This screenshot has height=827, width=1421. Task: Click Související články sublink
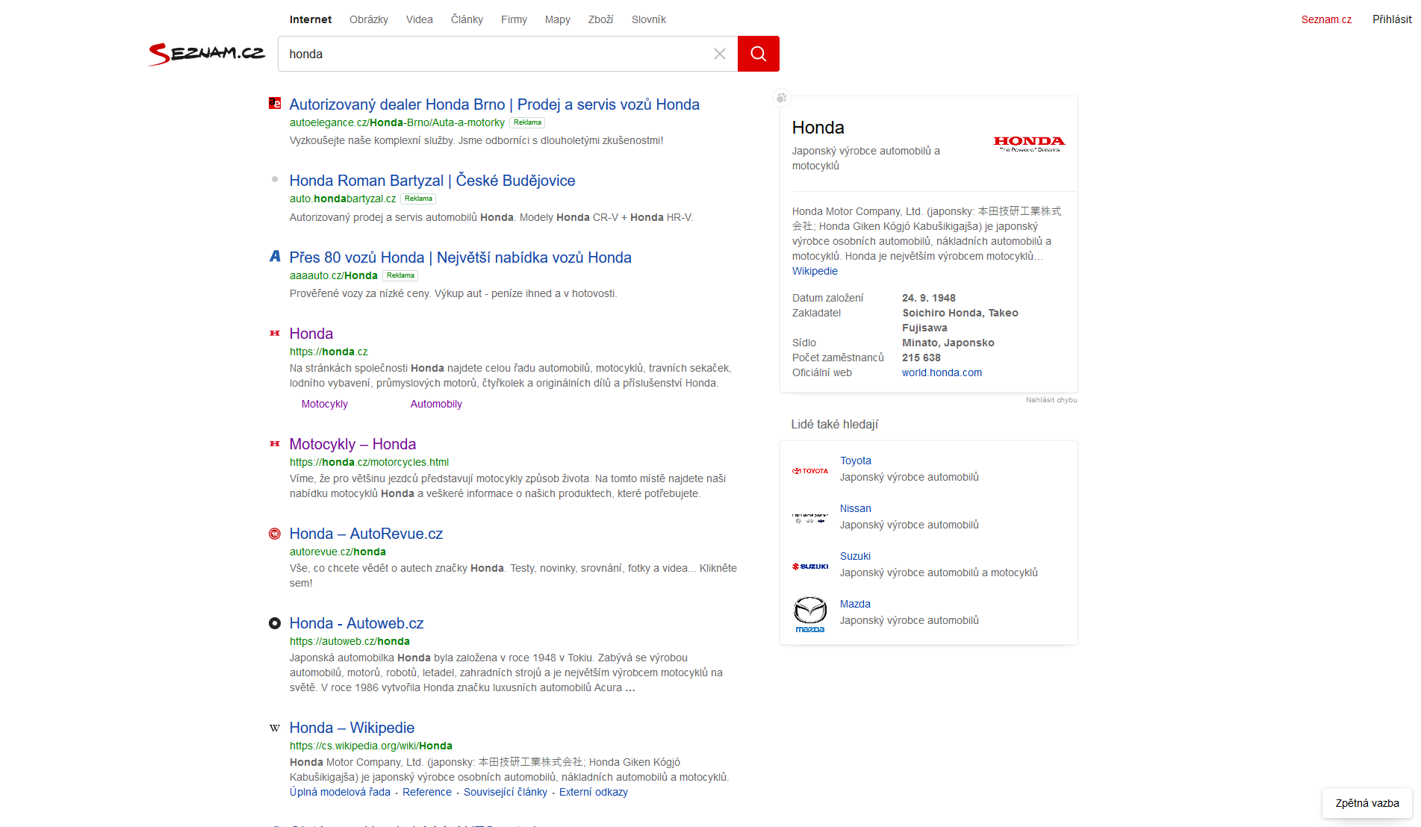tap(506, 792)
